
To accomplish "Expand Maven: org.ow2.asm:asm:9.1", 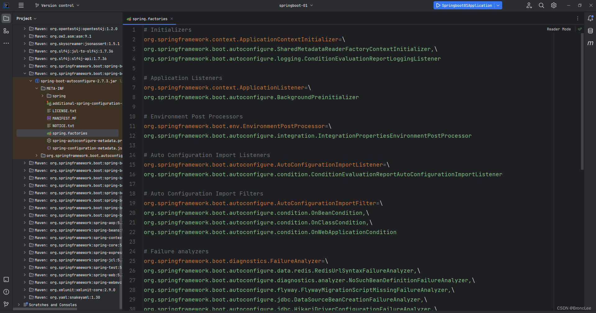I will click(25, 36).
